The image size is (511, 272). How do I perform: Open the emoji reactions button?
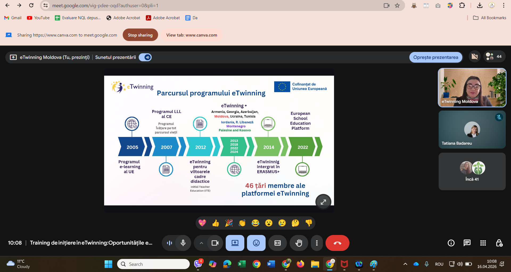tap(256, 243)
